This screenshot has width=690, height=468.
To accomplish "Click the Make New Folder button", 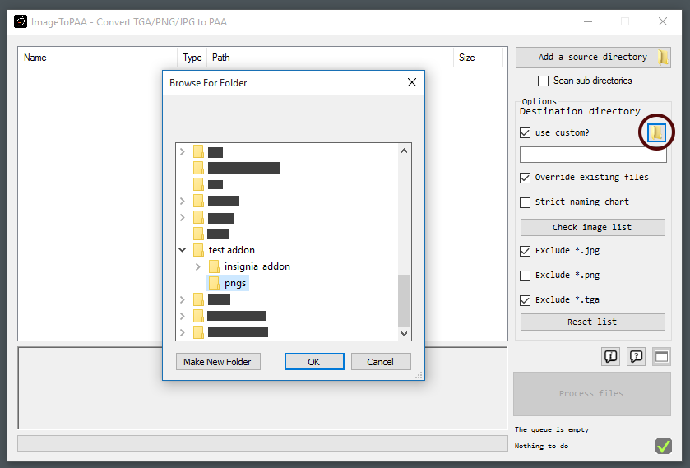I will click(x=218, y=362).
